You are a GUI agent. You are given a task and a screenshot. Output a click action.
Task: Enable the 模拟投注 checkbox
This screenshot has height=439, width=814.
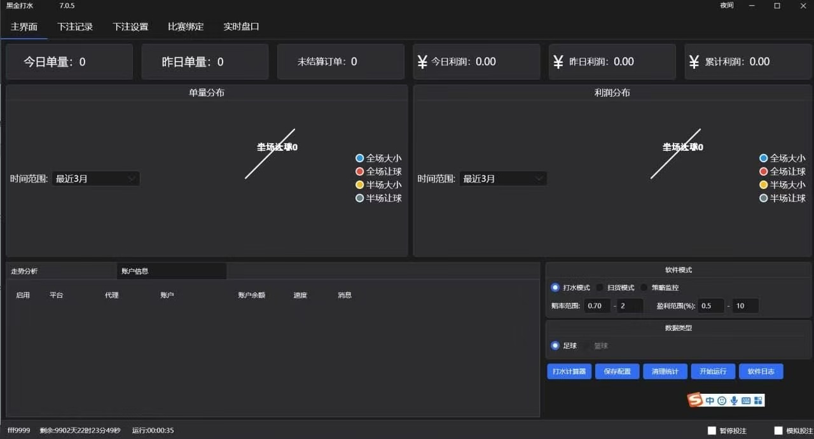point(778,431)
